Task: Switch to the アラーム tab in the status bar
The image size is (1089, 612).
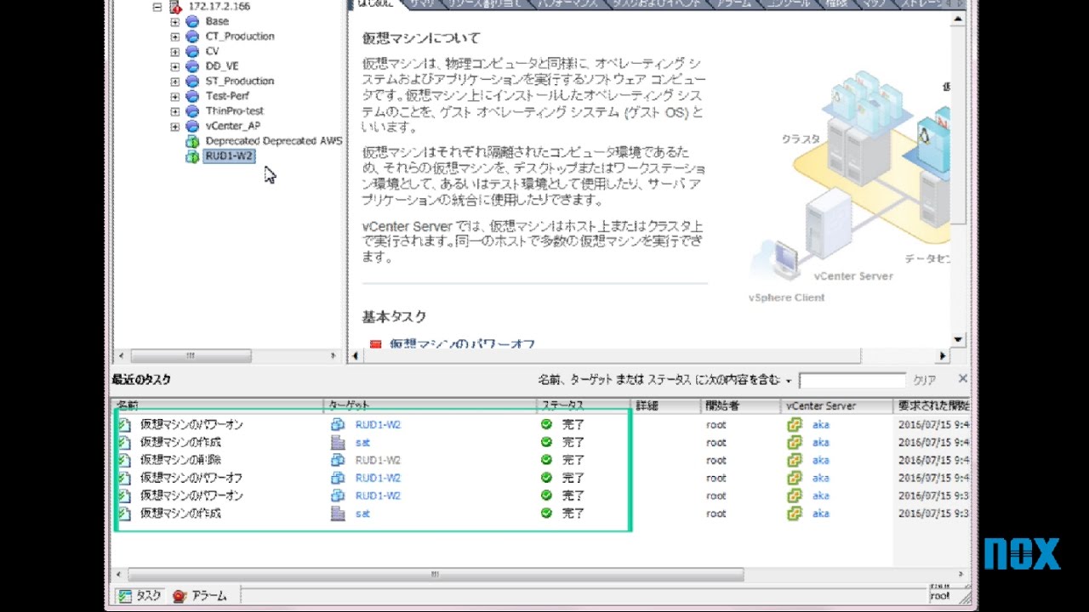Action: pyautogui.click(x=201, y=596)
